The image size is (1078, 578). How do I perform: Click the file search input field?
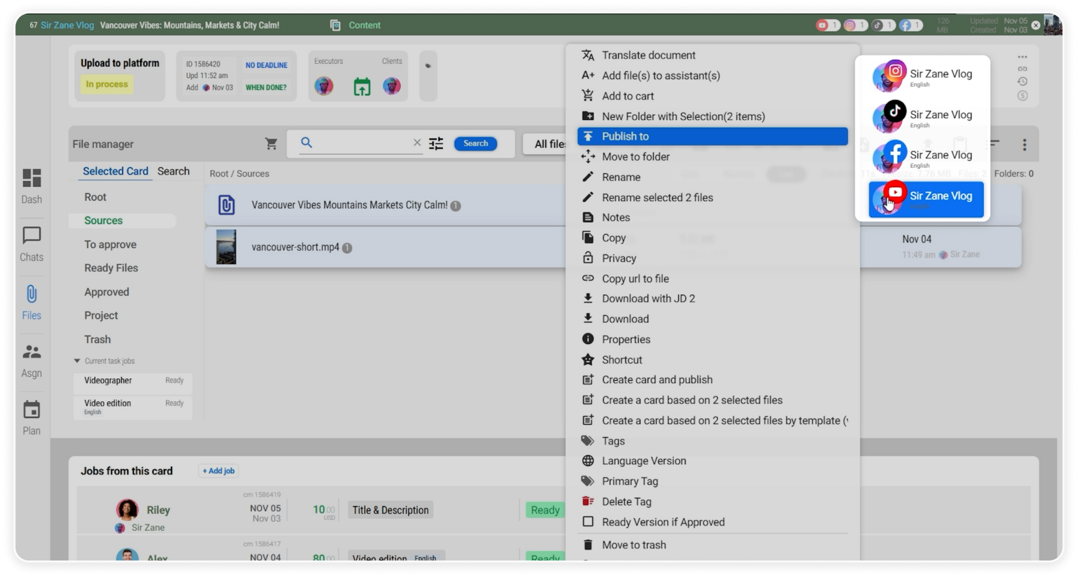click(x=362, y=143)
